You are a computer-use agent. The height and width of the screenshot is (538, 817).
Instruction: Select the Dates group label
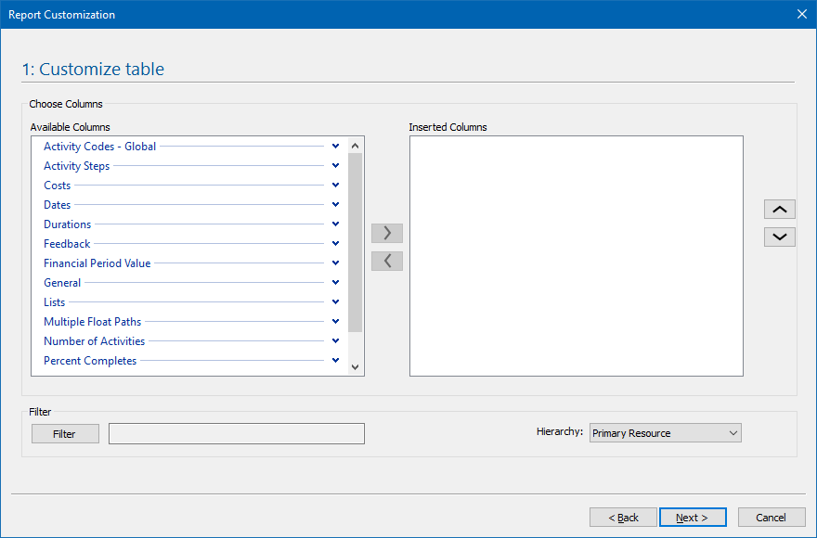[58, 205]
